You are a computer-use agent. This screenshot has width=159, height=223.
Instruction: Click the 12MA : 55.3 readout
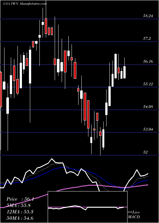point(20,212)
